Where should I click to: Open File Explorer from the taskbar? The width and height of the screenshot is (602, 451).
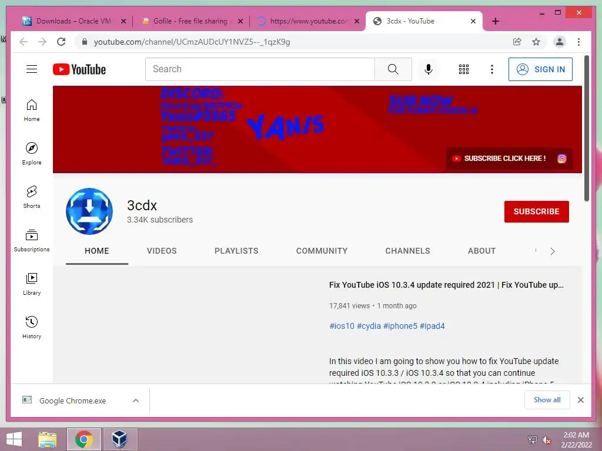(48, 439)
